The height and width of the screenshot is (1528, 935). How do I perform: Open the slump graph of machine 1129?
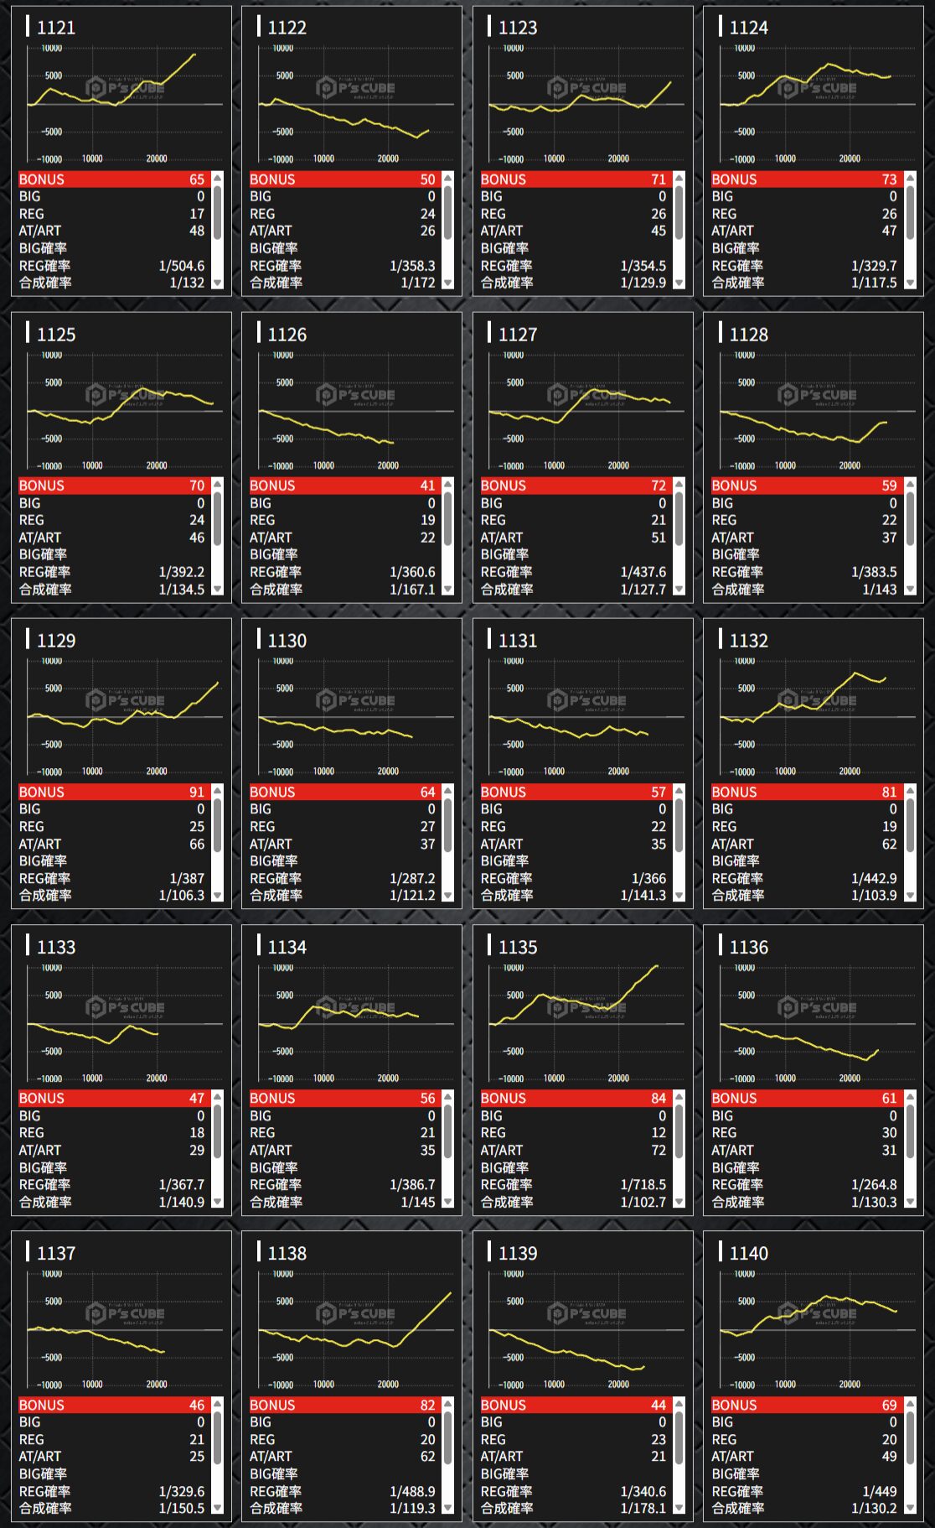[x=121, y=715]
